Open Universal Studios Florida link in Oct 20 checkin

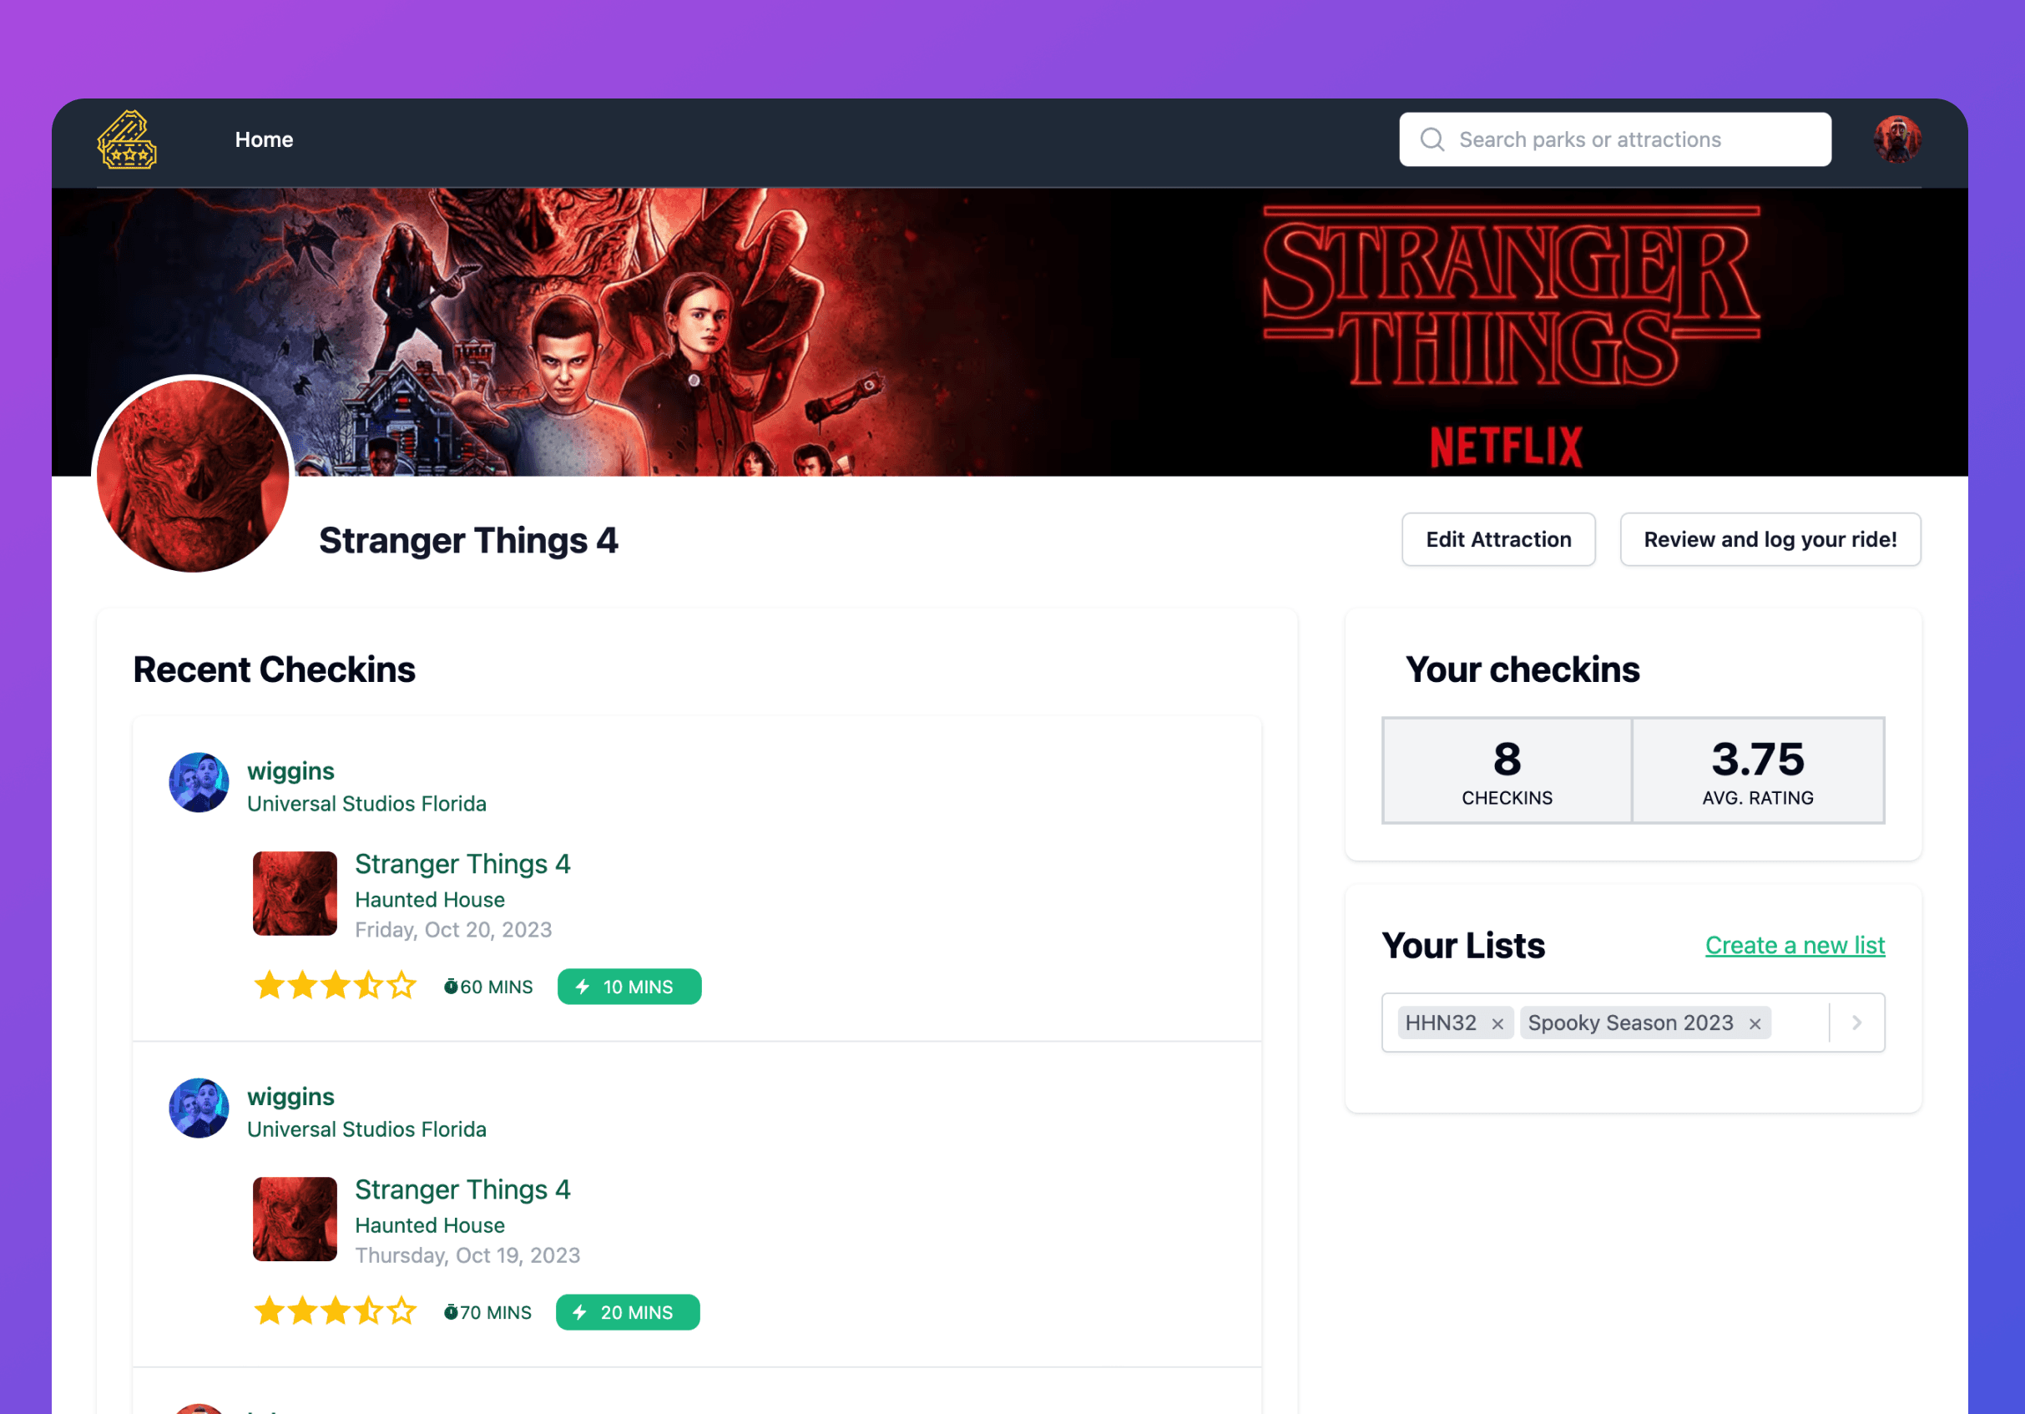(366, 804)
